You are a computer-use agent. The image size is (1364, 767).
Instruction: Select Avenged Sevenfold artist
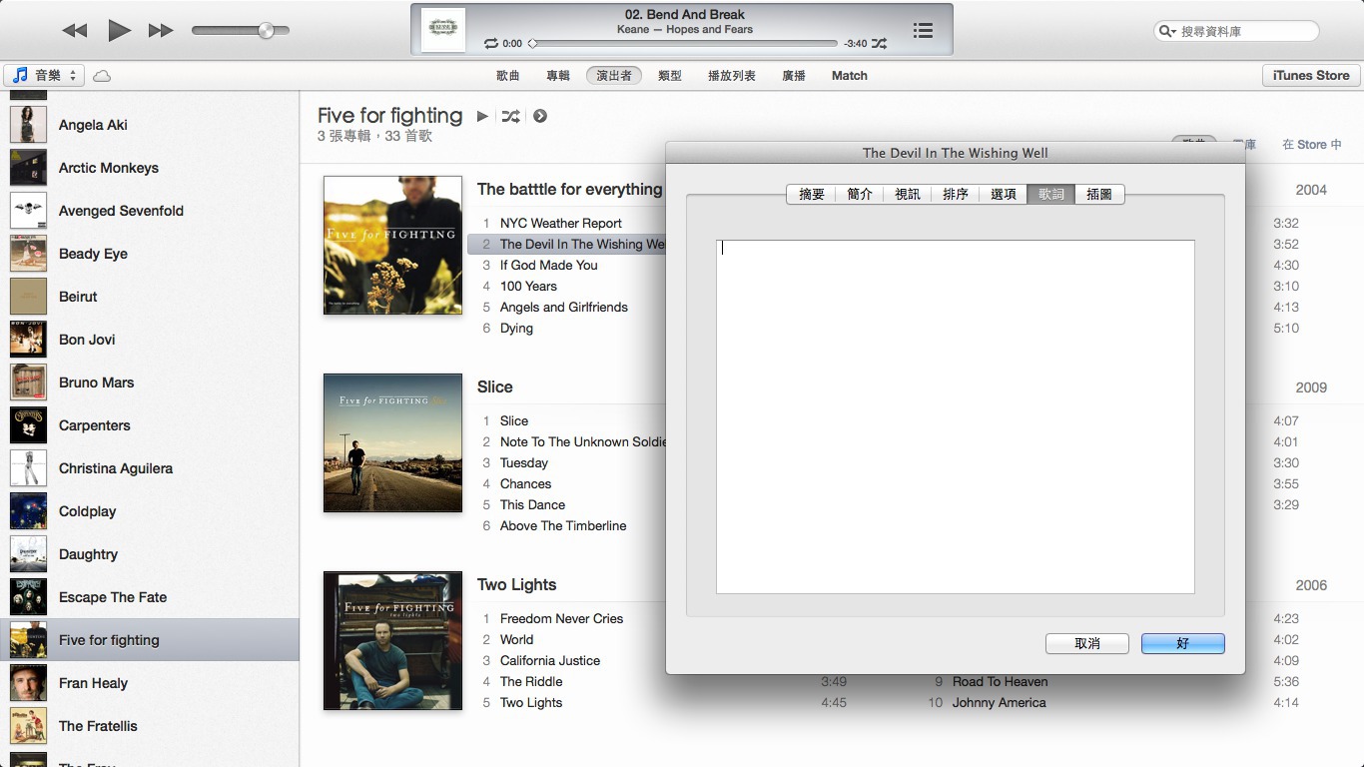[150, 211]
